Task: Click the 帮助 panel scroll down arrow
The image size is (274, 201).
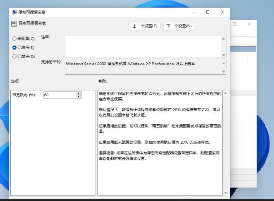Action: (225, 192)
